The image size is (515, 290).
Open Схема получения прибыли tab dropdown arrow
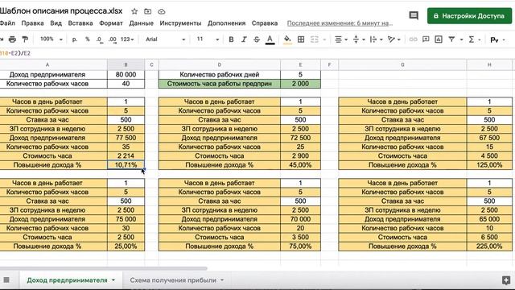pyautogui.click(x=222, y=280)
